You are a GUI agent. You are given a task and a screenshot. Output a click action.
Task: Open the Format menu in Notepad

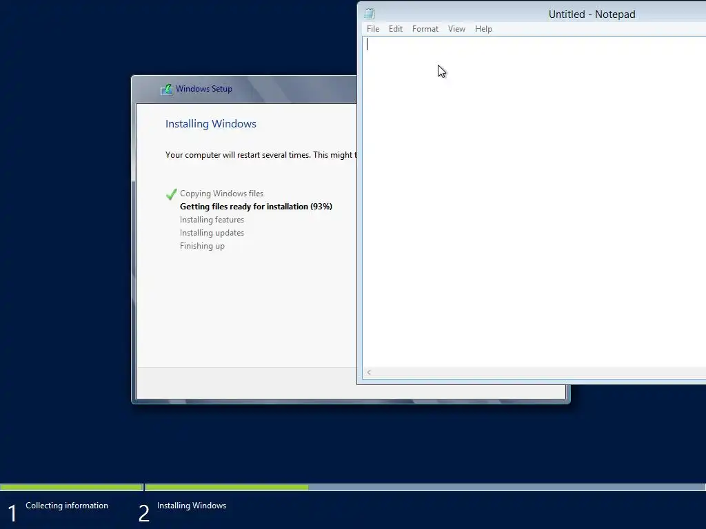point(425,29)
